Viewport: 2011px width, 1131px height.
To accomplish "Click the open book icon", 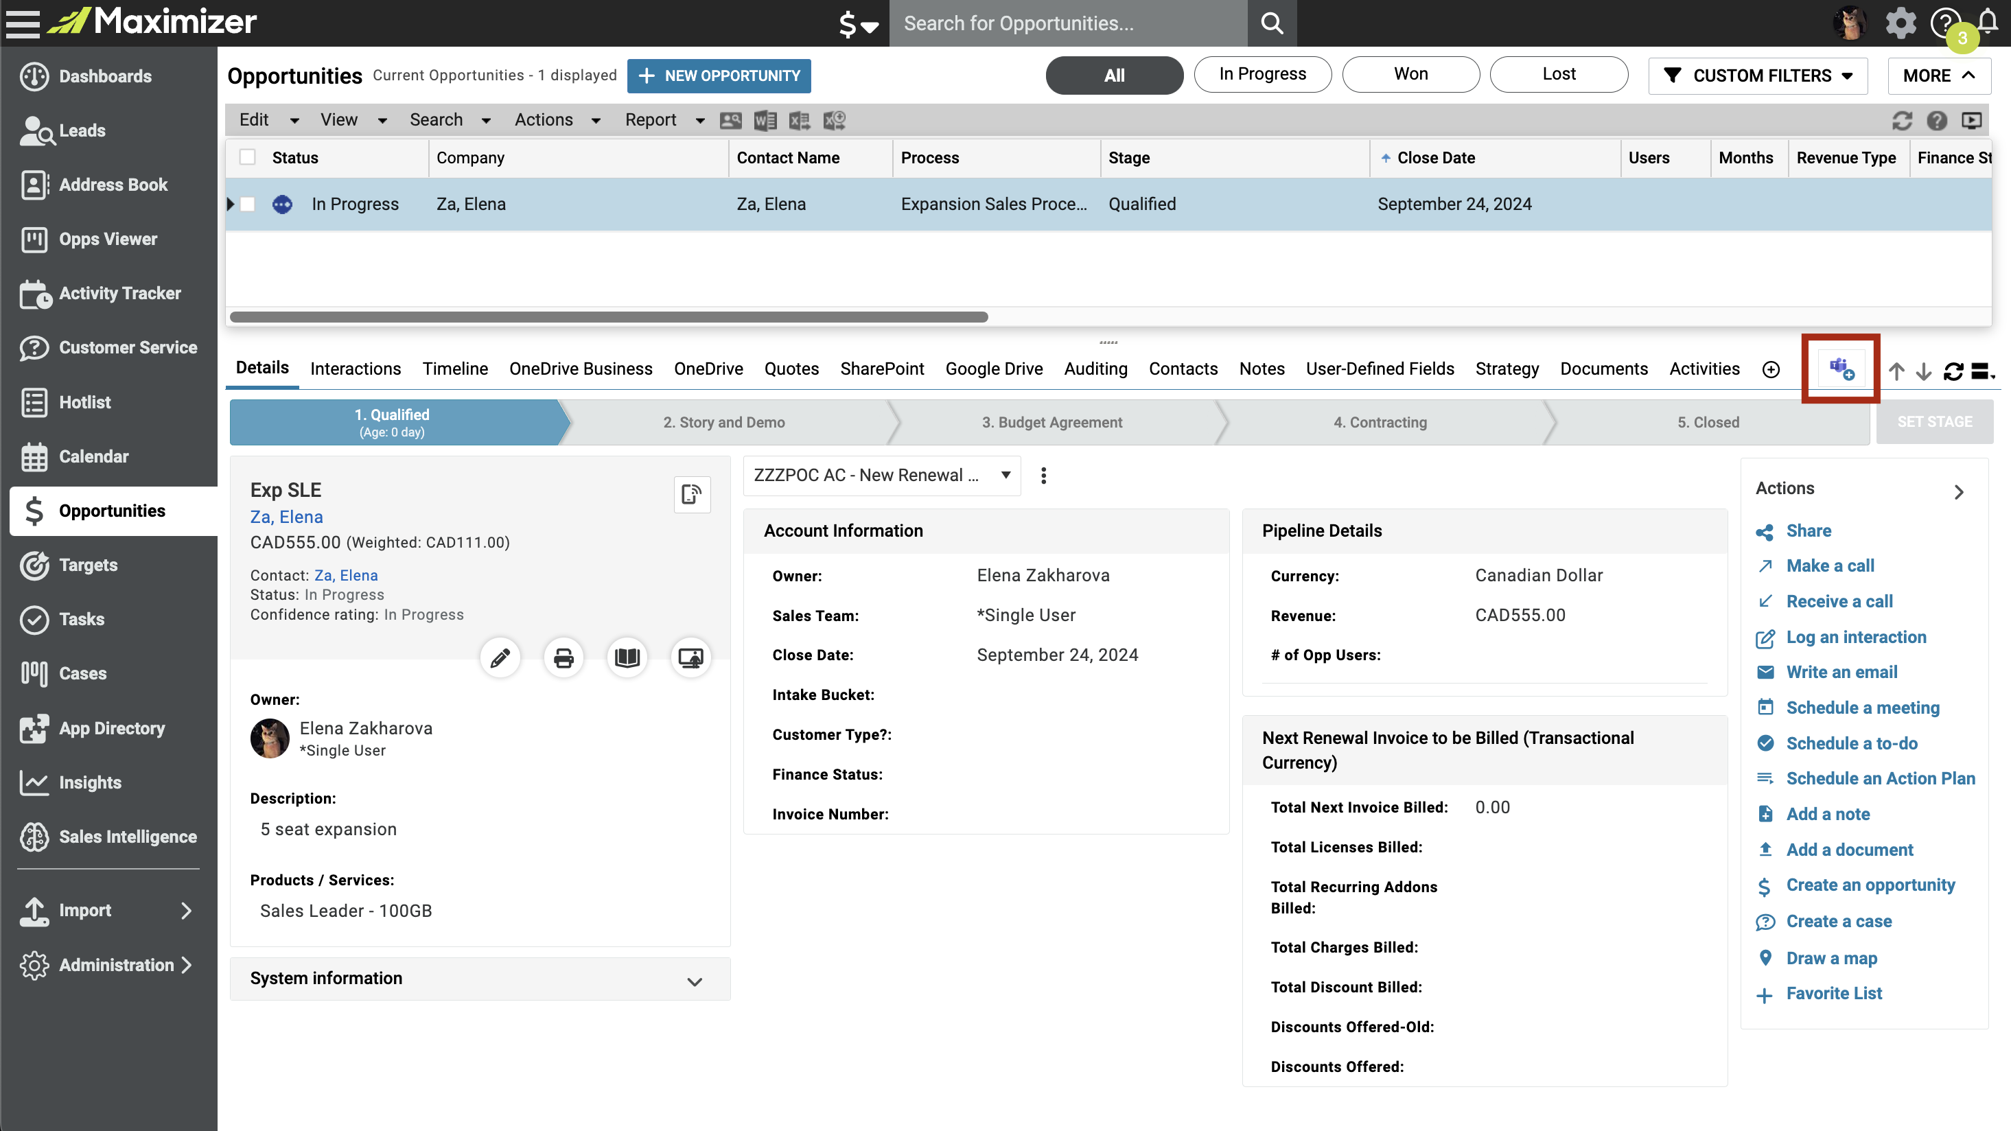I will pos(627,658).
